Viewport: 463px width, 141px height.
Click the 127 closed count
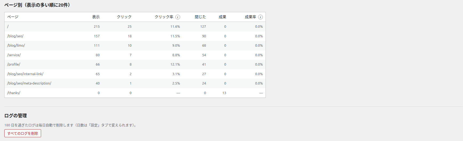coord(203,27)
